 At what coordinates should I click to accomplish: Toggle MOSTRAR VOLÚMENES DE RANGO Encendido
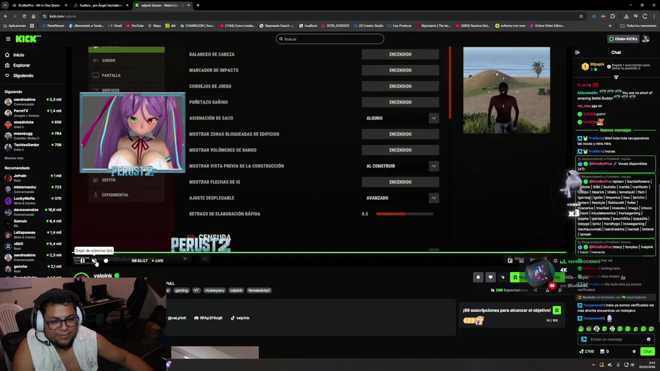pos(400,150)
